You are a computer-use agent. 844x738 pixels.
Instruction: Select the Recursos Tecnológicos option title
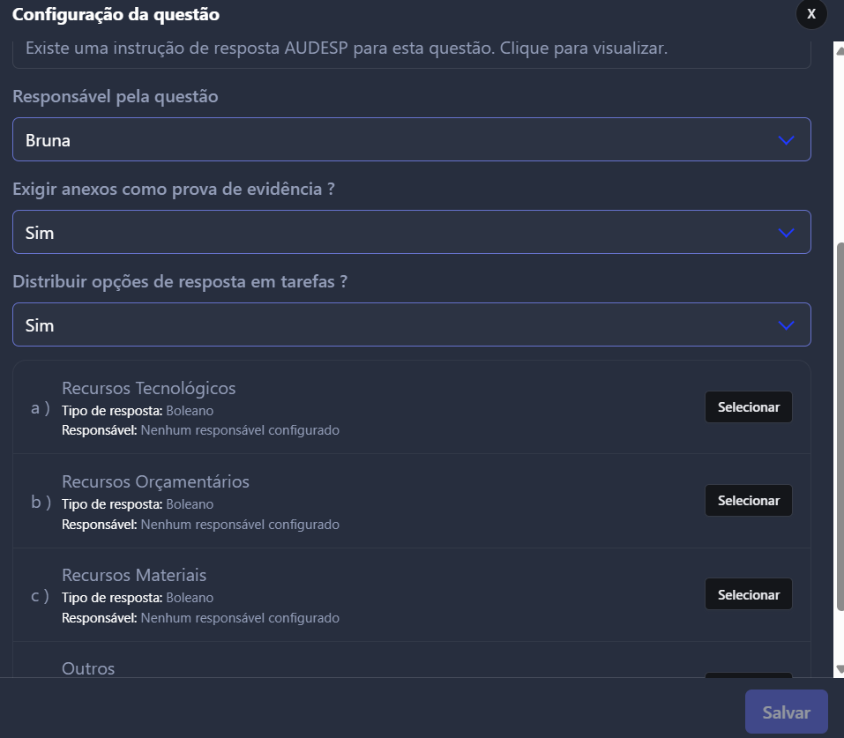(x=148, y=388)
